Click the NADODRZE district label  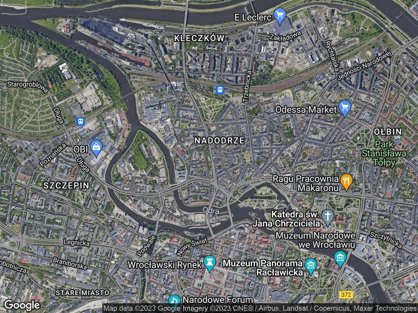tap(219, 141)
